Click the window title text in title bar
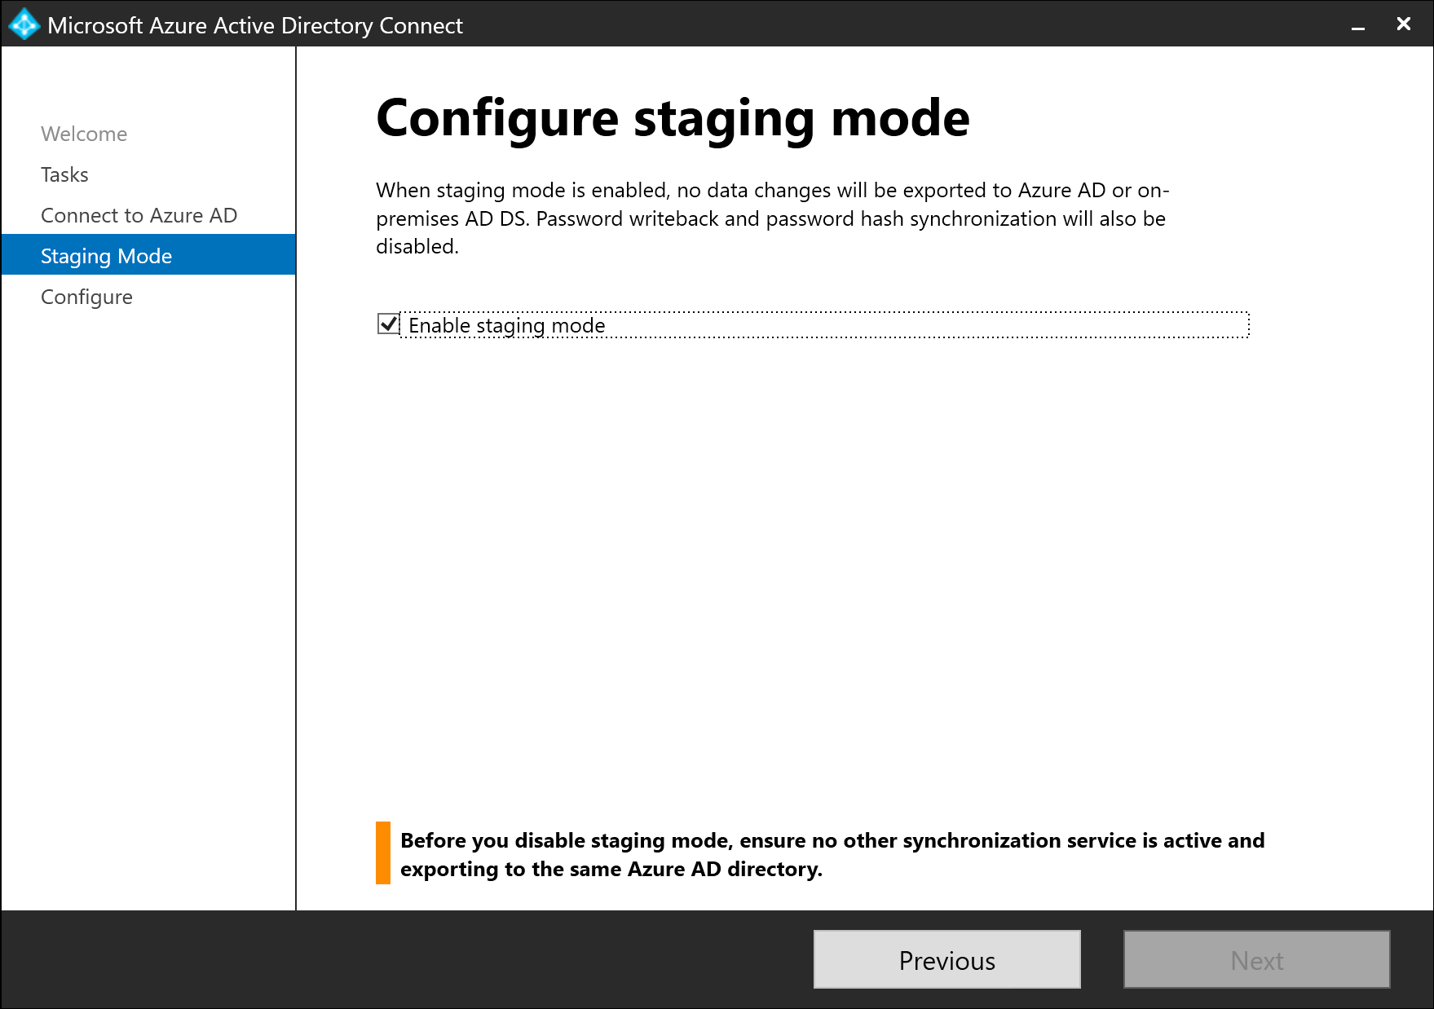This screenshot has width=1434, height=1009. (254, 26)
